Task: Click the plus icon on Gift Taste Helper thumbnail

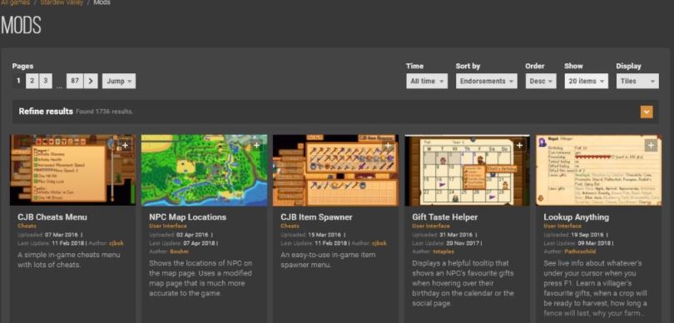Action: click(520, 146)
